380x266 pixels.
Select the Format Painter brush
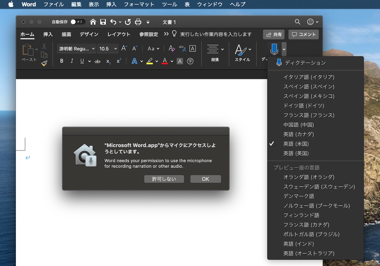(x=44, y=63)
